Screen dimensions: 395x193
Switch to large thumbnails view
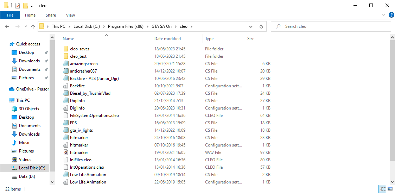pos(390,189)
